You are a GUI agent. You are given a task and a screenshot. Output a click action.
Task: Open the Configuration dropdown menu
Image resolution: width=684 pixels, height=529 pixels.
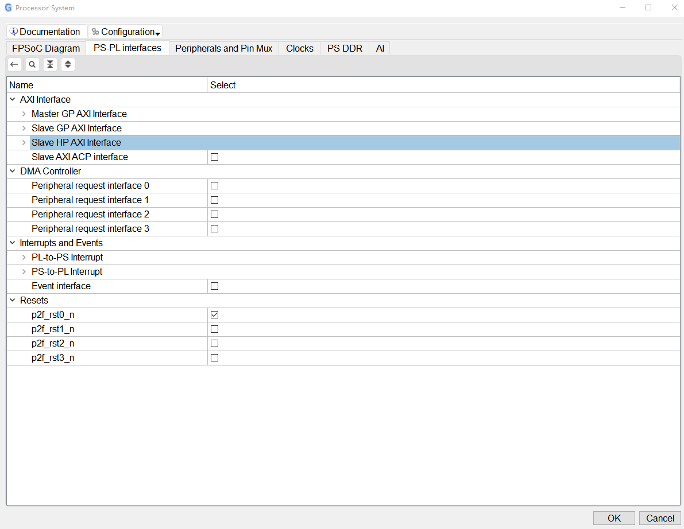[x=126, y=32]
